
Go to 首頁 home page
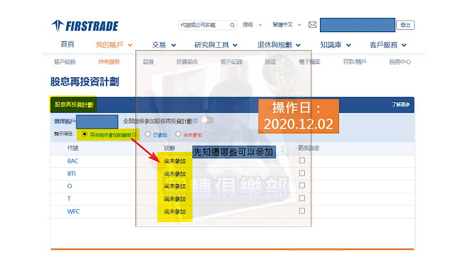click(x=67, y=44)
